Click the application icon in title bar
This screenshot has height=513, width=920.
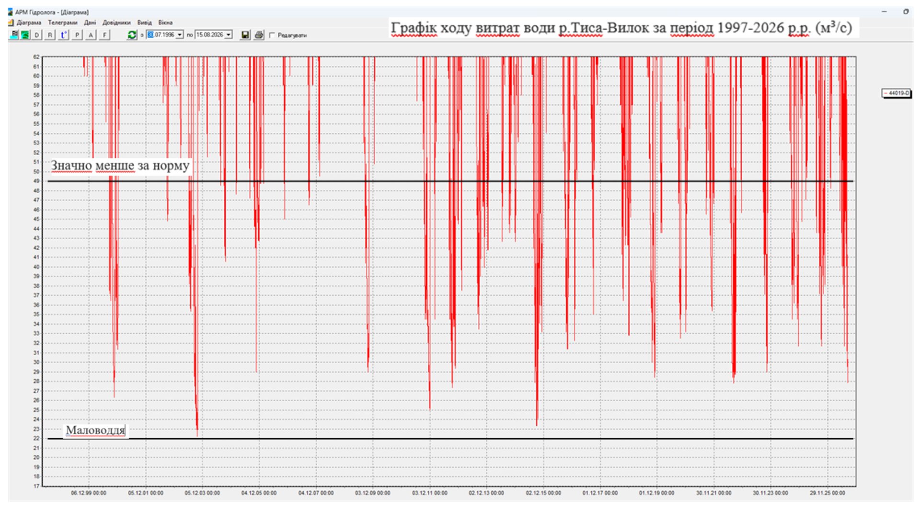[x=11, y=12]
